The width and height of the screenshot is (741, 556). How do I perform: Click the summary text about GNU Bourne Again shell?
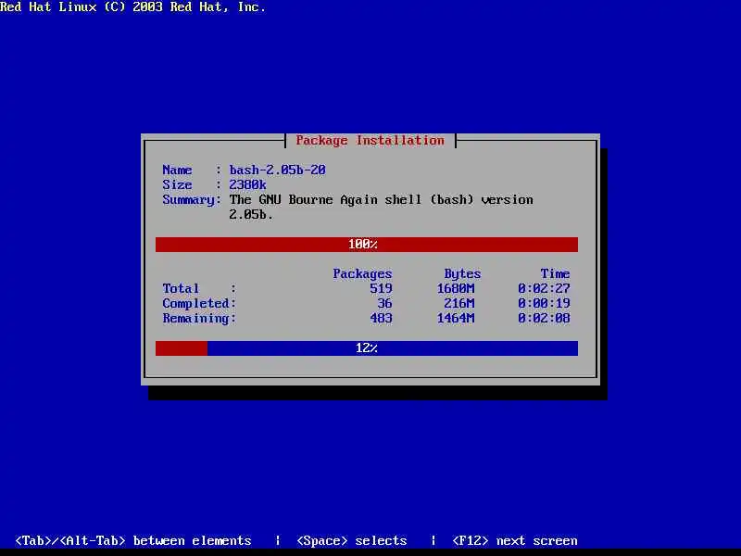(x=381, y=207)
